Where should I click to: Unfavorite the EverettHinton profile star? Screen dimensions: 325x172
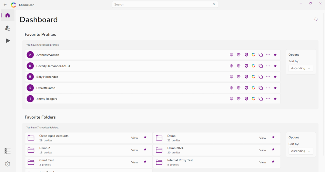[275, 88]
